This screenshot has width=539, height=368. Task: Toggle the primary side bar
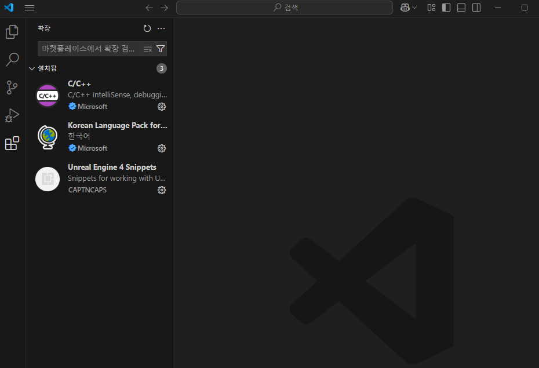pyautogui.click(x=446, y=8)
